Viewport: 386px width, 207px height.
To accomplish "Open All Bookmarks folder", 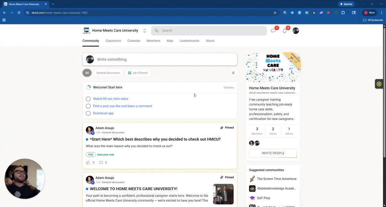I will click(x=373, y=20).
